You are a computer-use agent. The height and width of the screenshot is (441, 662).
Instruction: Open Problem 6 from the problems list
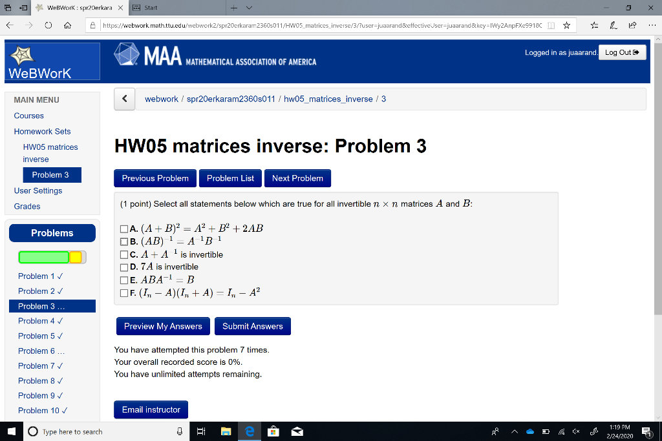click(36, 351)
